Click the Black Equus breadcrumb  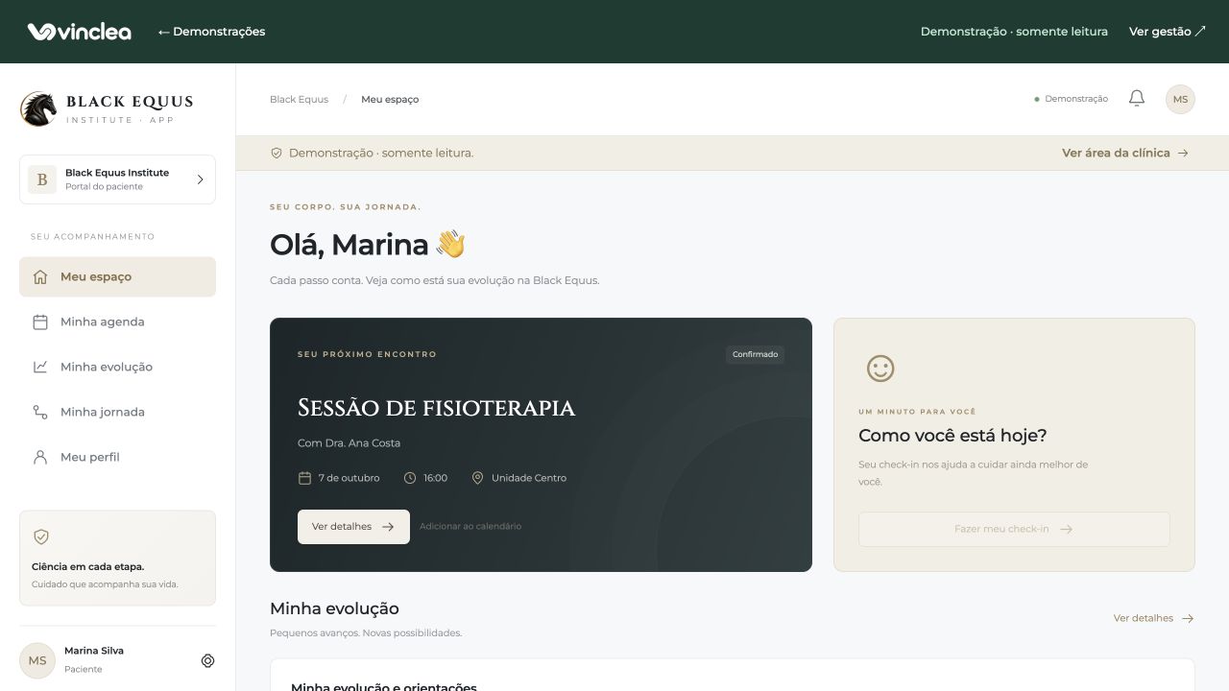(x=299, y=99)
